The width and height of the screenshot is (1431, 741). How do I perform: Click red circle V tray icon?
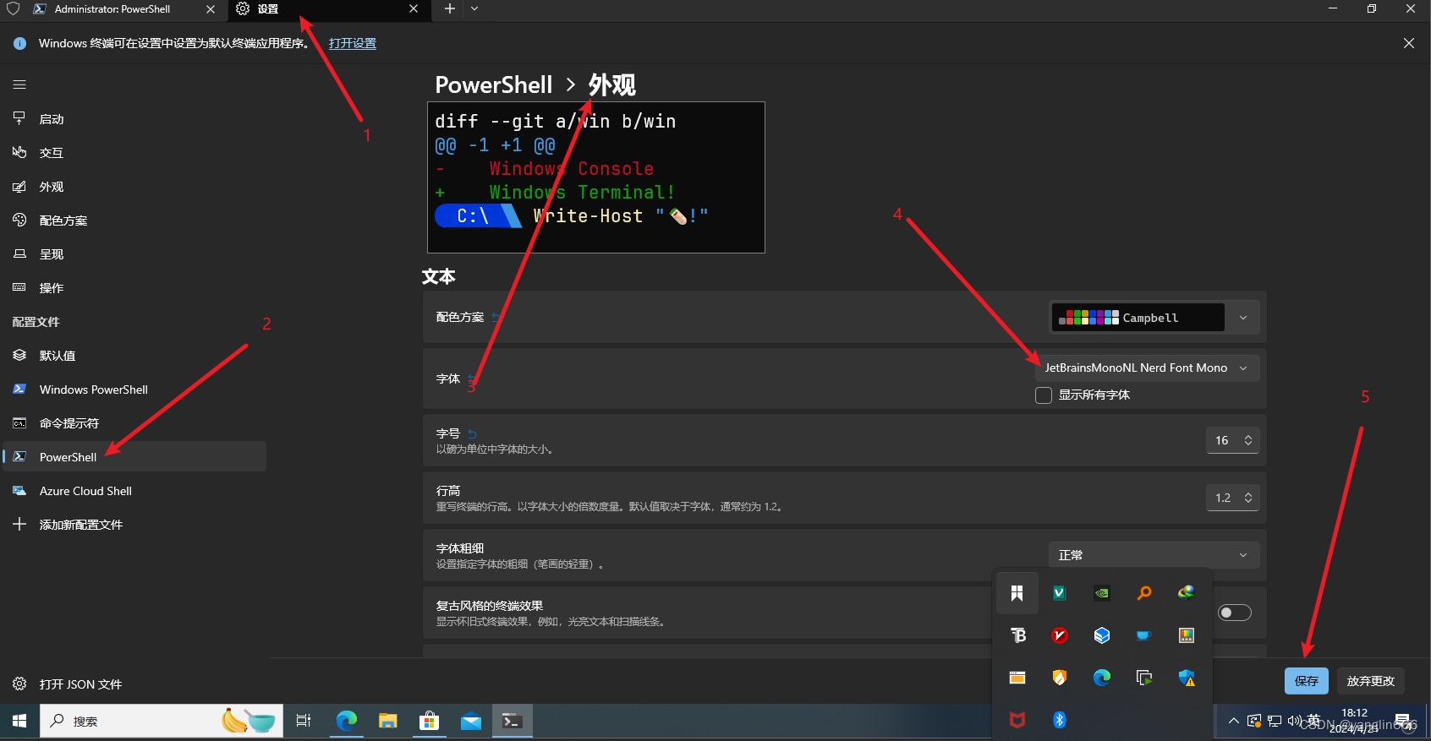pyautogui.click(x=1060, y=635)
